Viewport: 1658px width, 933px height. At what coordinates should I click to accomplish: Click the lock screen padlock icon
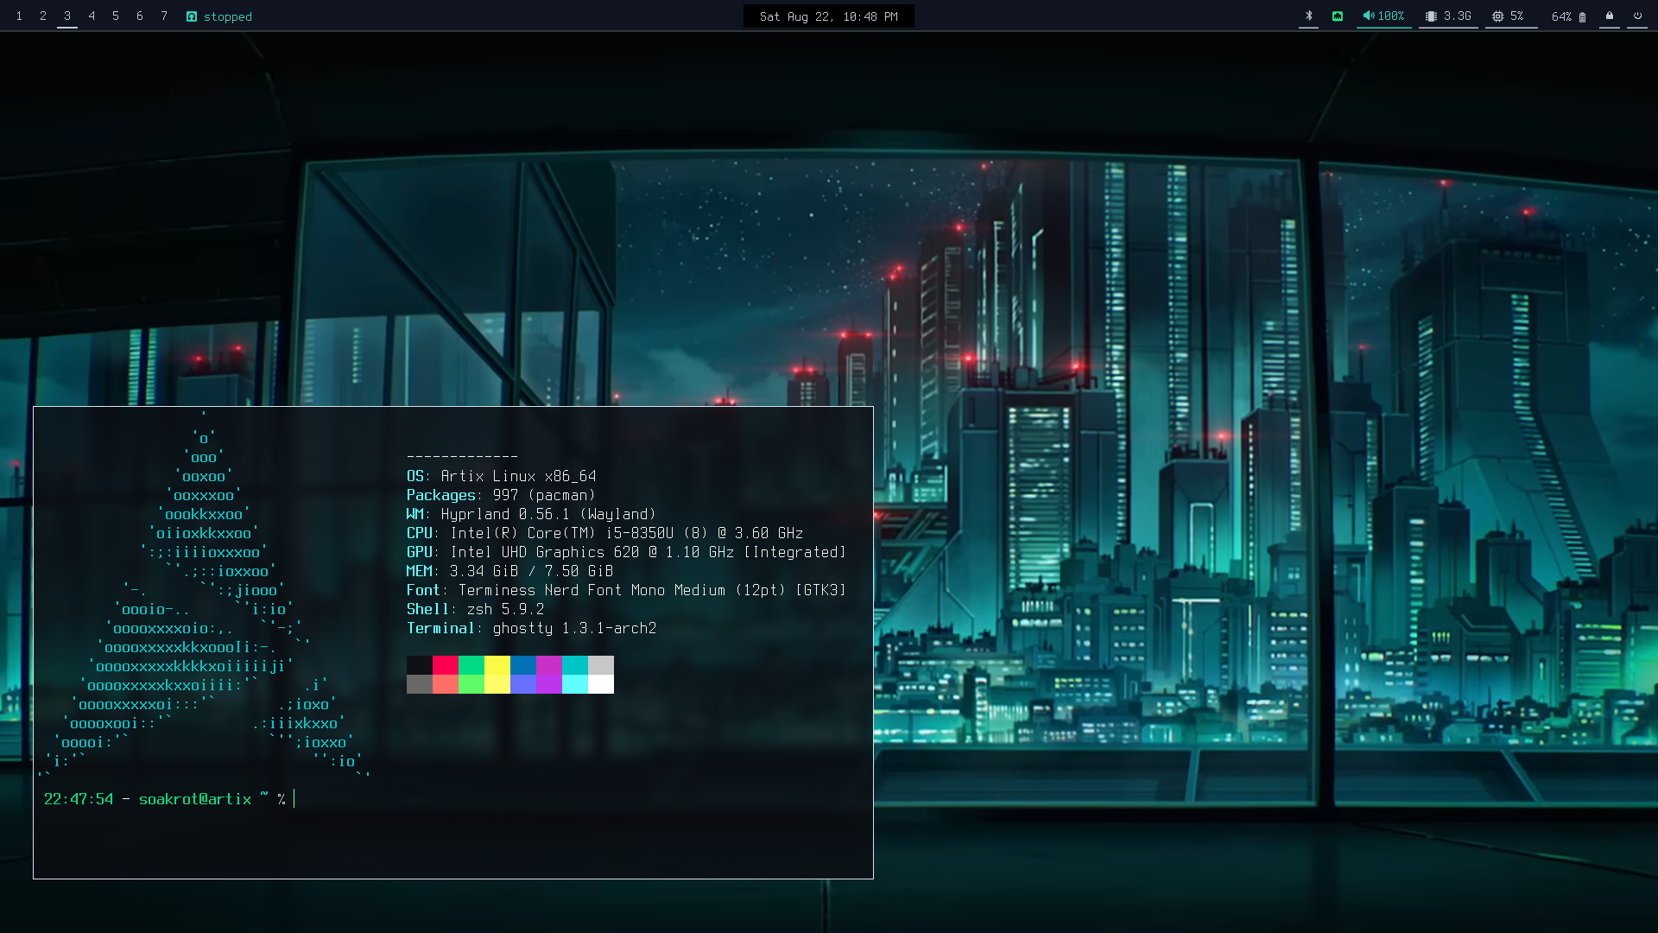1609,16
